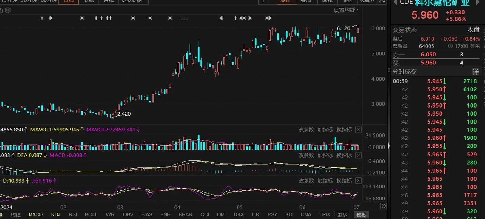Screen dimensions: 485x219
Task: Click the 更多 indicators button
Action: tap(342, 215)
